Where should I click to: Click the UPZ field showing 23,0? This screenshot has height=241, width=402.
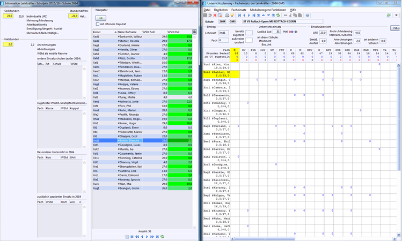pyautogui.click(x=323, y=33)
